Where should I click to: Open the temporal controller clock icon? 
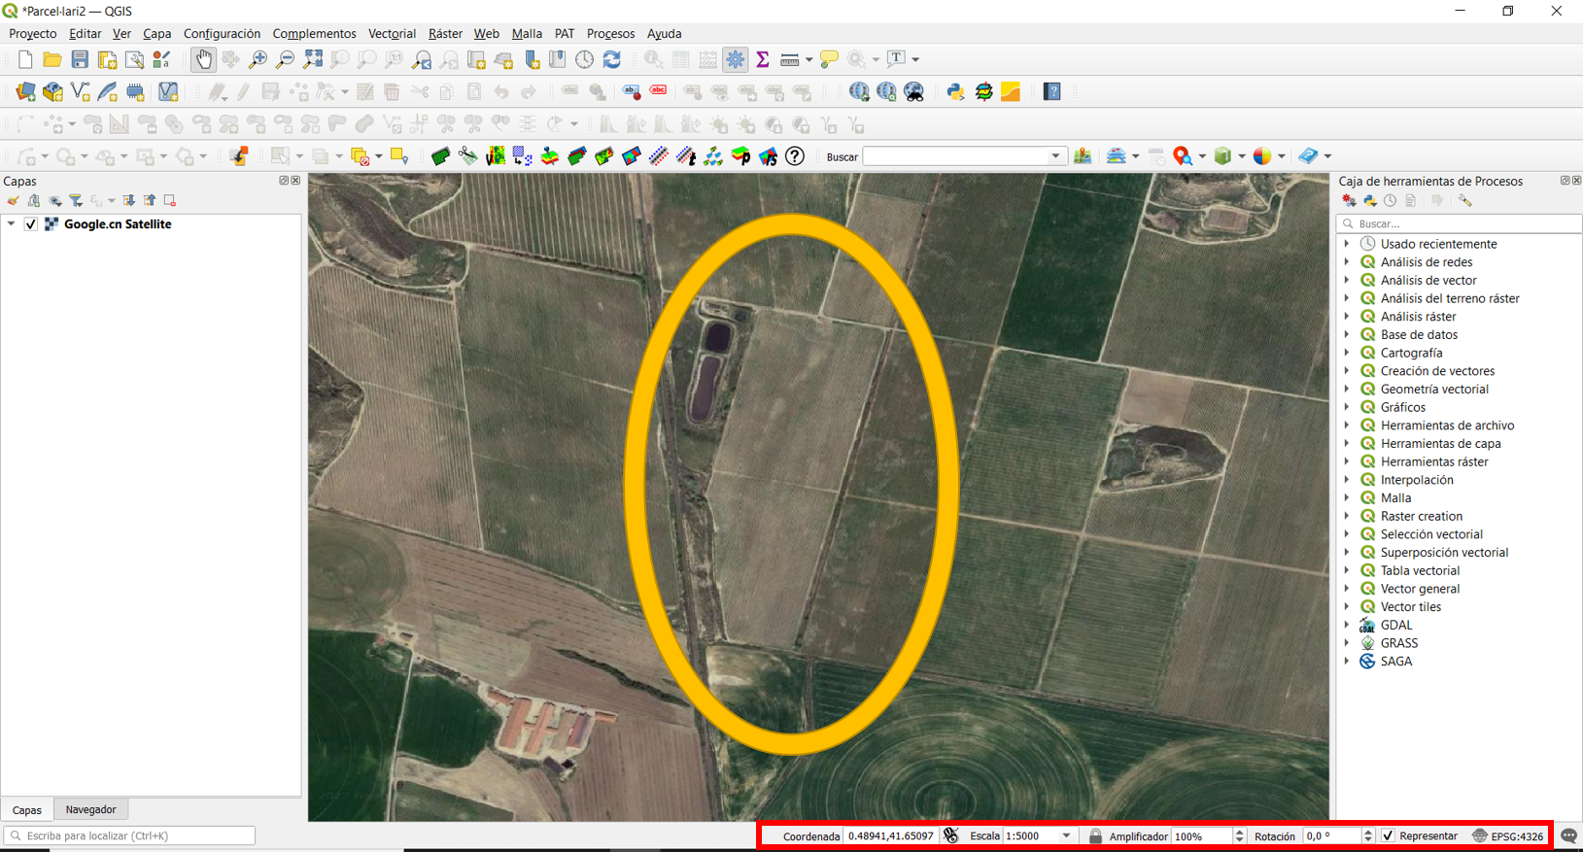pyautogui.click(x=584, y=59)
